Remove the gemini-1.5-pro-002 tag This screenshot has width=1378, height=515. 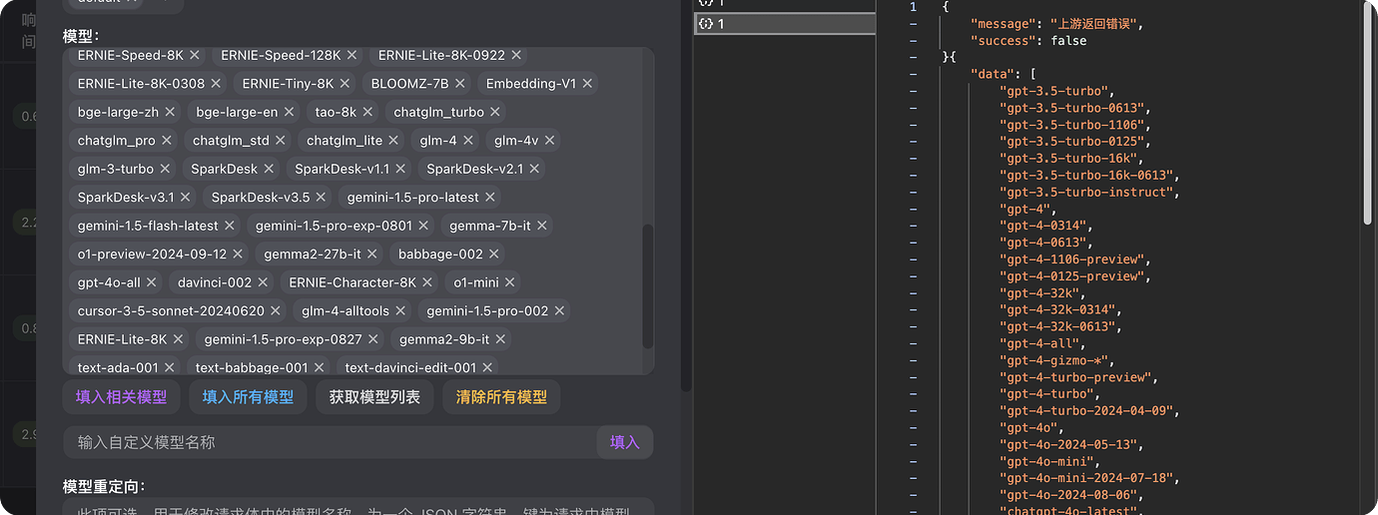coord(559,311)
